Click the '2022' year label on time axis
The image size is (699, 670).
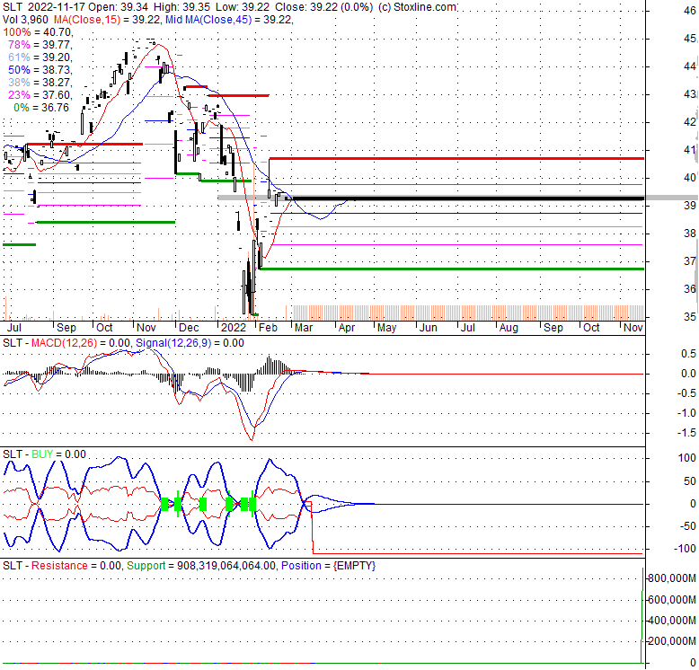click(234, 328)
